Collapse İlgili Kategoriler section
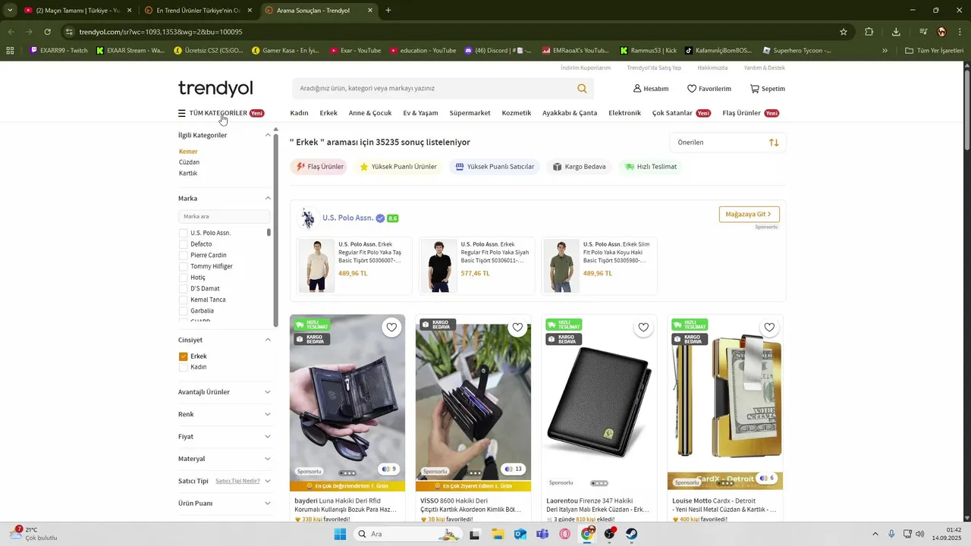 pyautogui.click(x=268, y=135)
